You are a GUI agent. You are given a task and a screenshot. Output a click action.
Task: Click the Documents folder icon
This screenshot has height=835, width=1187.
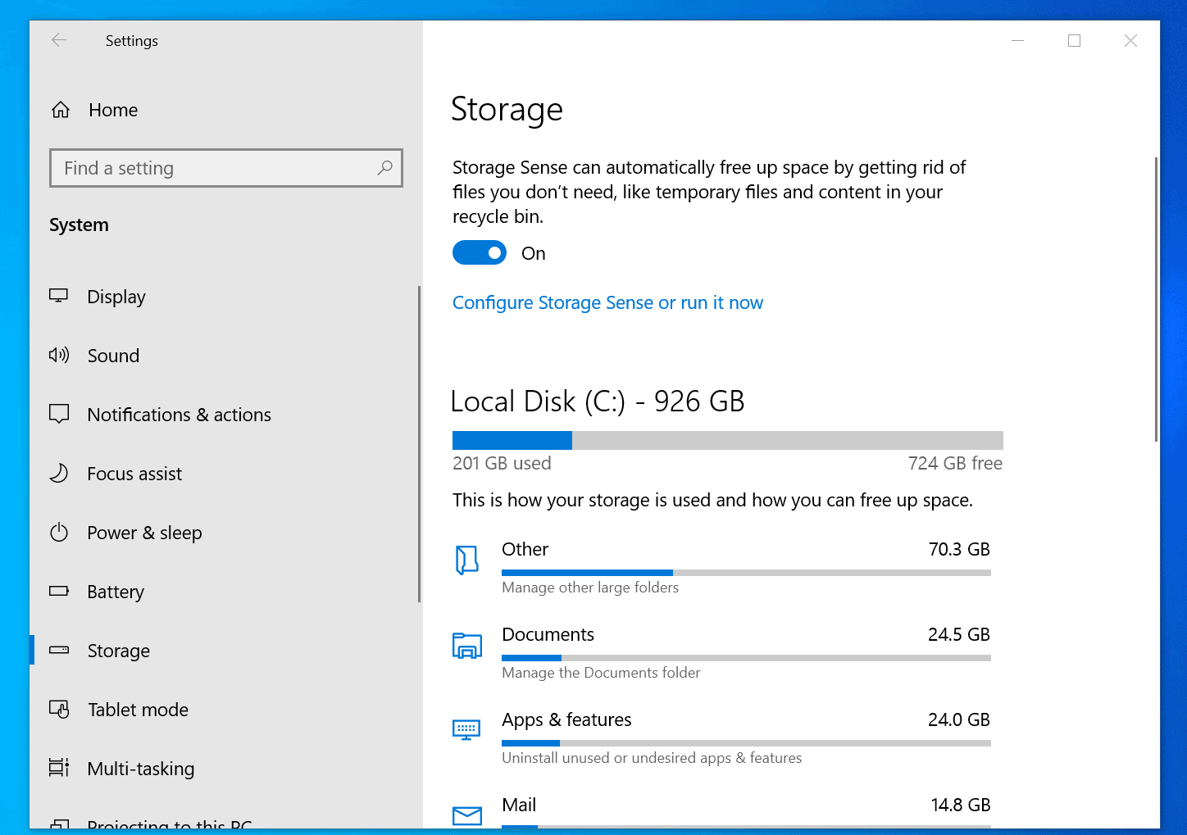(x=467, y=646)
